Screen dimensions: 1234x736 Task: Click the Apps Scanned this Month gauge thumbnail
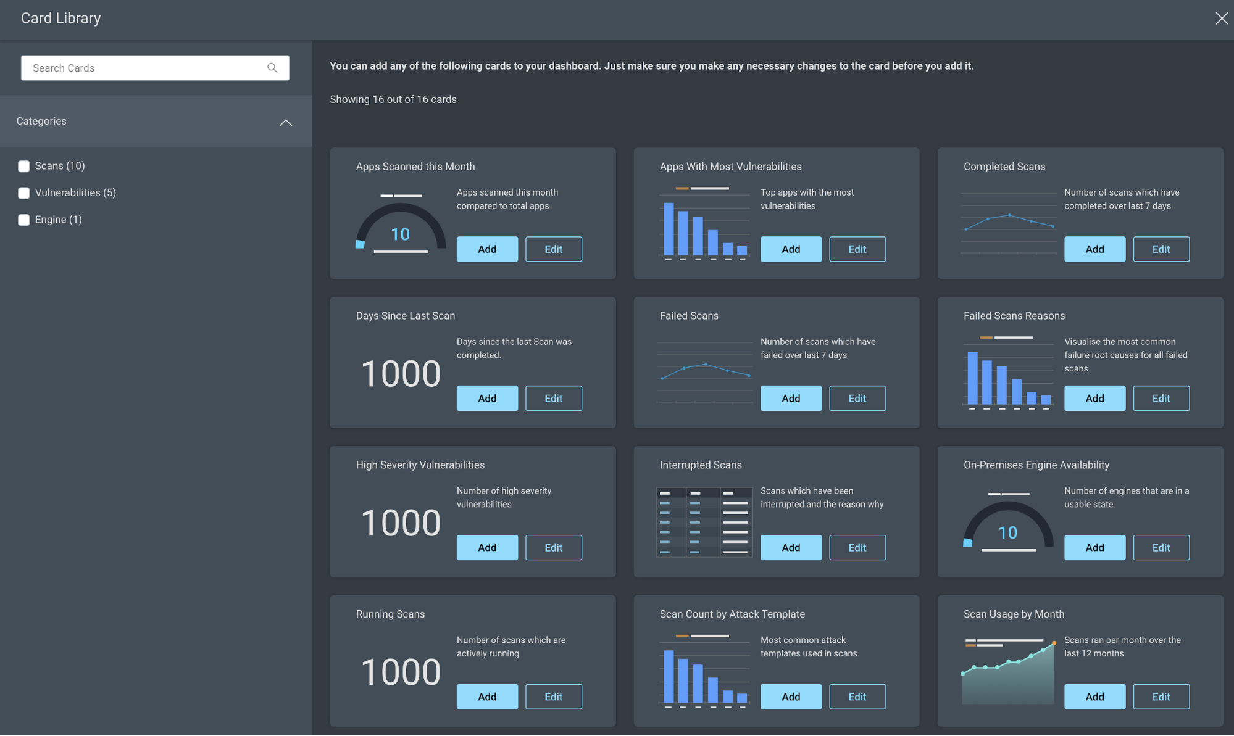(x=401, y=223)
